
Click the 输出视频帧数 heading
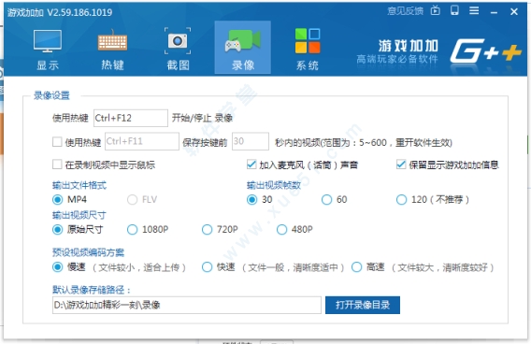(274, 185)
